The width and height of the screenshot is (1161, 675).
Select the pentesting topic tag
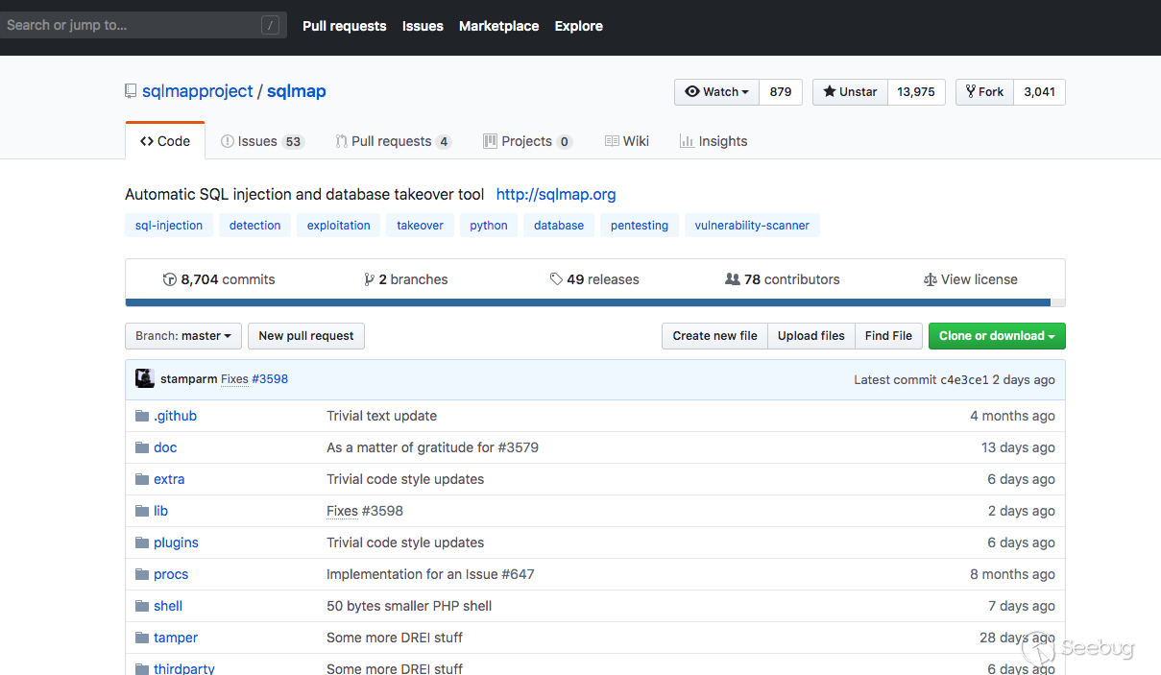coord(640,226)
